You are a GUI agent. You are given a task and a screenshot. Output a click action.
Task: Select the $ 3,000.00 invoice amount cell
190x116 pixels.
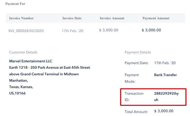tap(109, 30)
